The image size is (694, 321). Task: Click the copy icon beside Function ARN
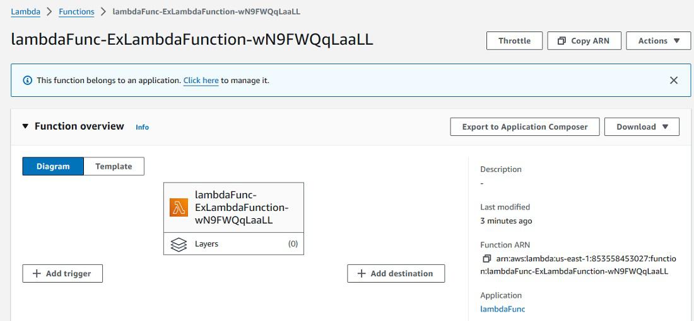(x=486, y=259)
